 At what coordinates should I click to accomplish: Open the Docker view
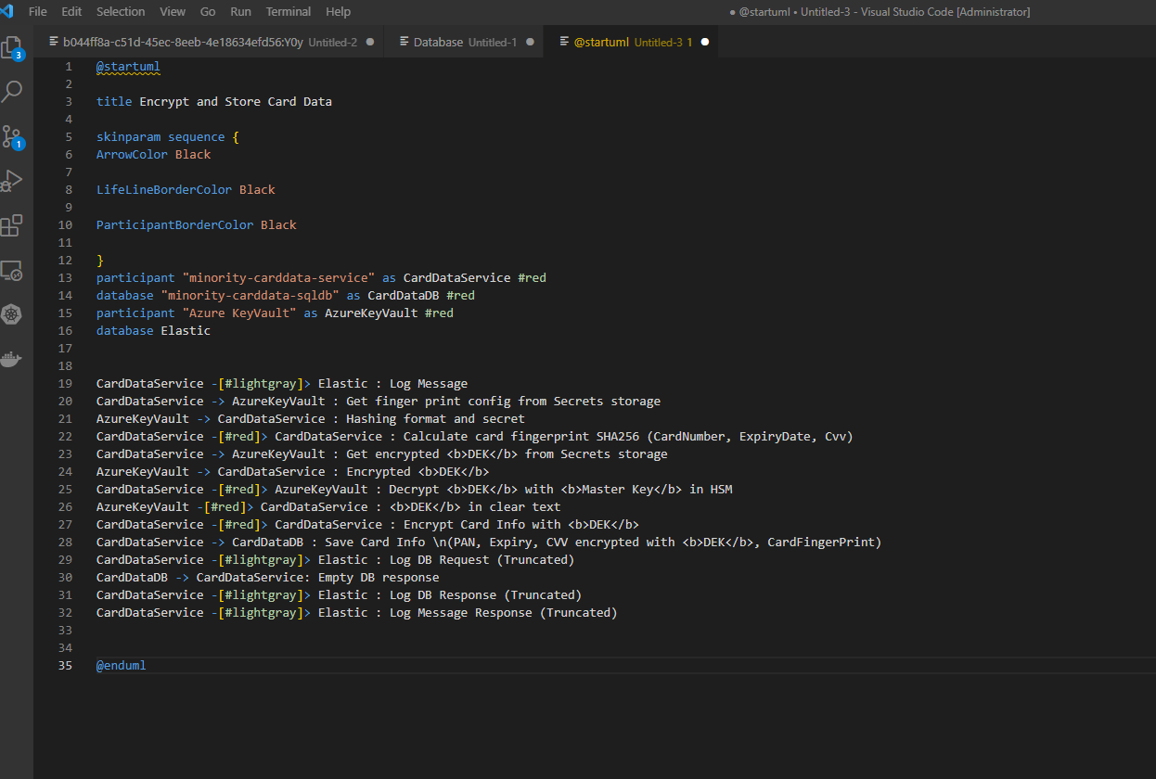[x=12, y=359]
